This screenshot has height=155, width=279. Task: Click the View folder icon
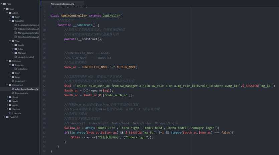coord(13,41)
